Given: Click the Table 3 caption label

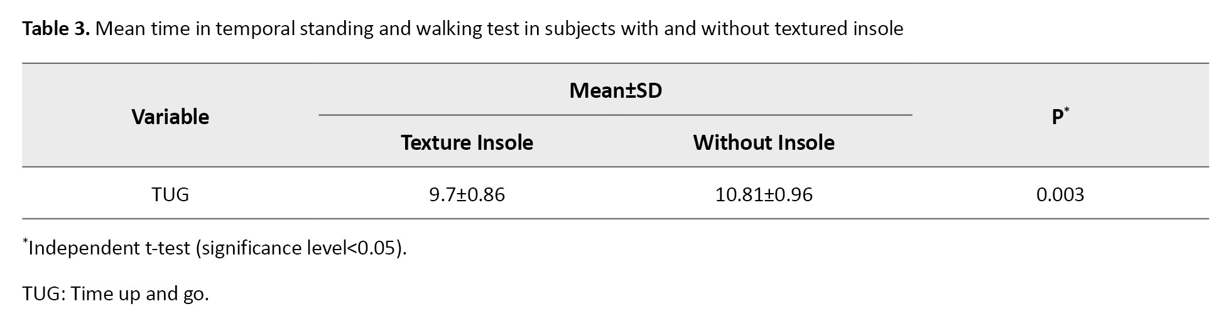Looking at the screenshot, I should pos(57,29).
